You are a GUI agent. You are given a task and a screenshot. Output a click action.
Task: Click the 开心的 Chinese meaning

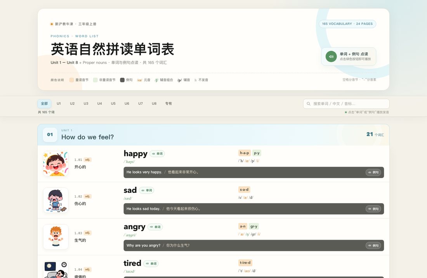point(80,167)
